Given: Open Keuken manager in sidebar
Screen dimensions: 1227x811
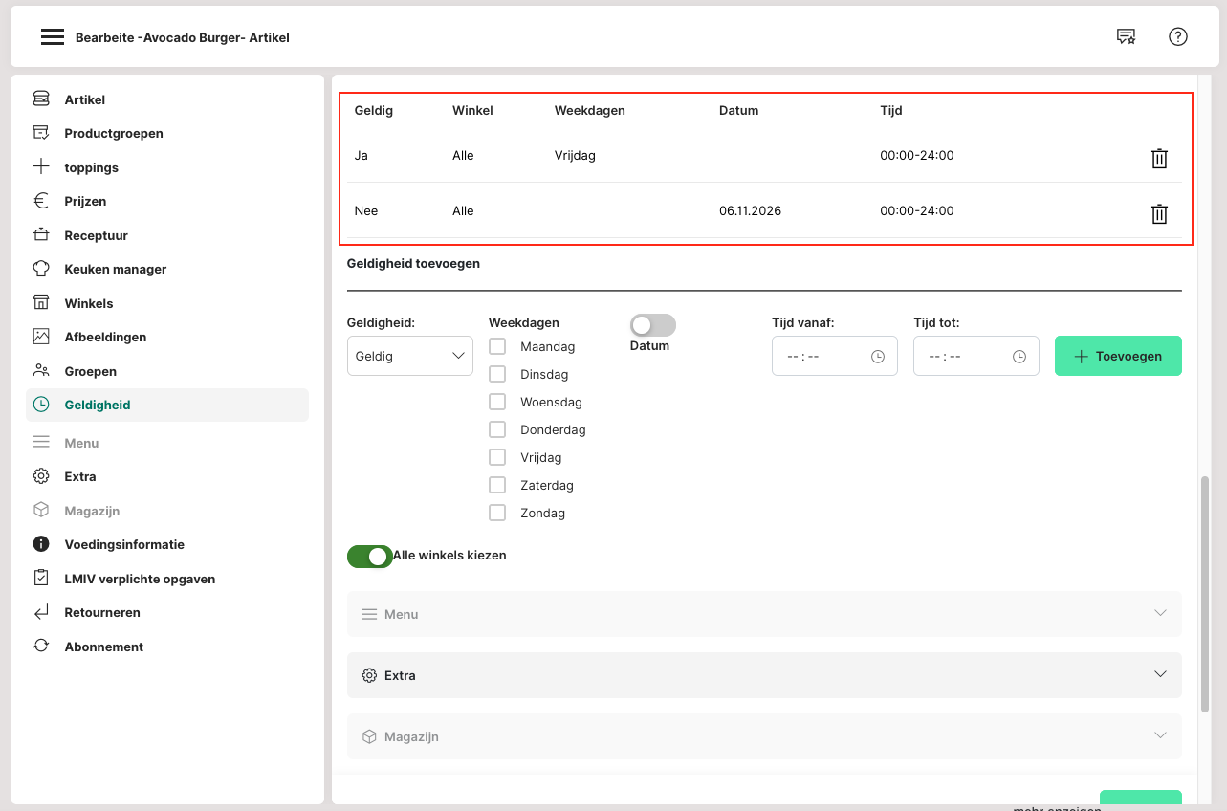Looking at the screenshot, I should [x=115, y=270].
